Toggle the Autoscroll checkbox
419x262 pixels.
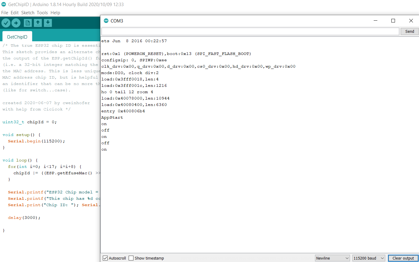point(105,258)
